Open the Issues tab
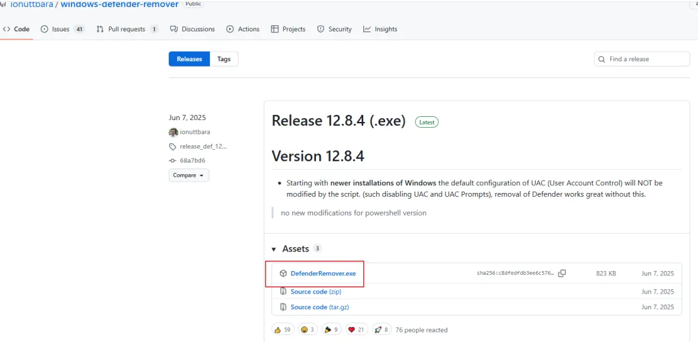The image size is (698, 342). 62,29
